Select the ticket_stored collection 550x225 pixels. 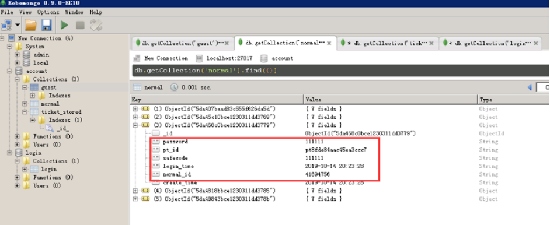pos(61,112)
